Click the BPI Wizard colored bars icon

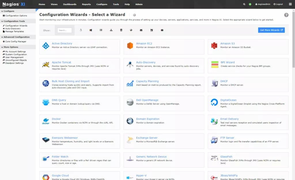[215, 65]
